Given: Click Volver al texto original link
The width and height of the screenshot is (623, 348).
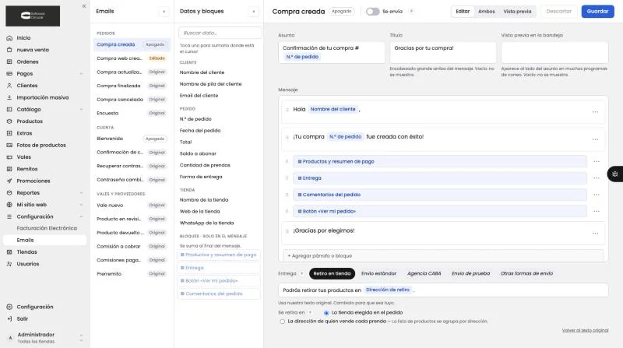Looking at the screenshot, I should click(x=585, y=330).
